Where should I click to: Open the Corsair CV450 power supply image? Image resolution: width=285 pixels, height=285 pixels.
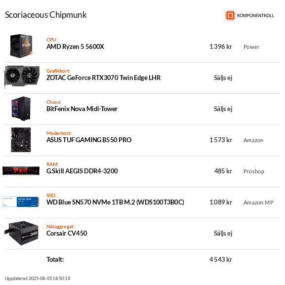click(21, 233)
